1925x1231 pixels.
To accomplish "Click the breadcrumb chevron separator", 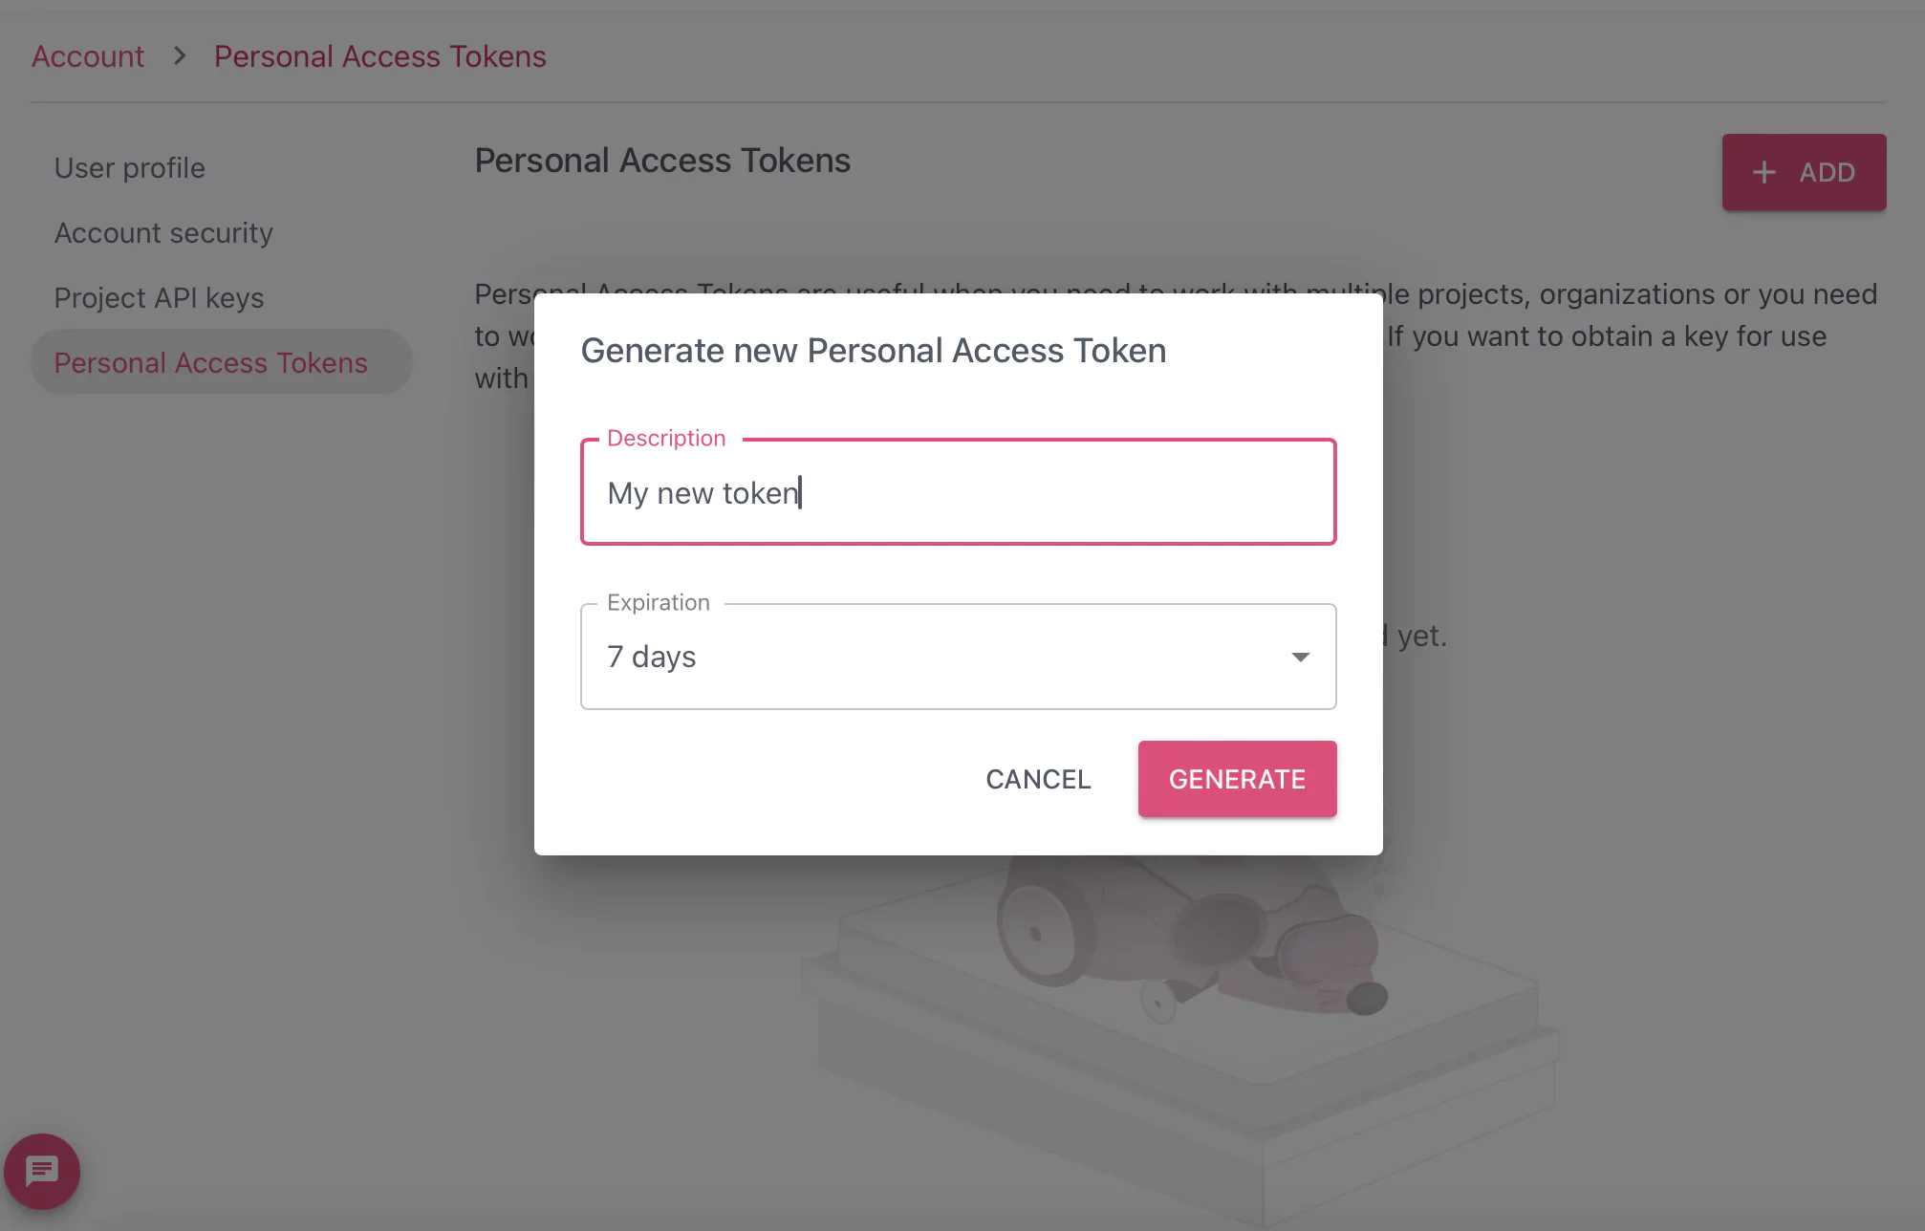I will click(x=179, y=56).
